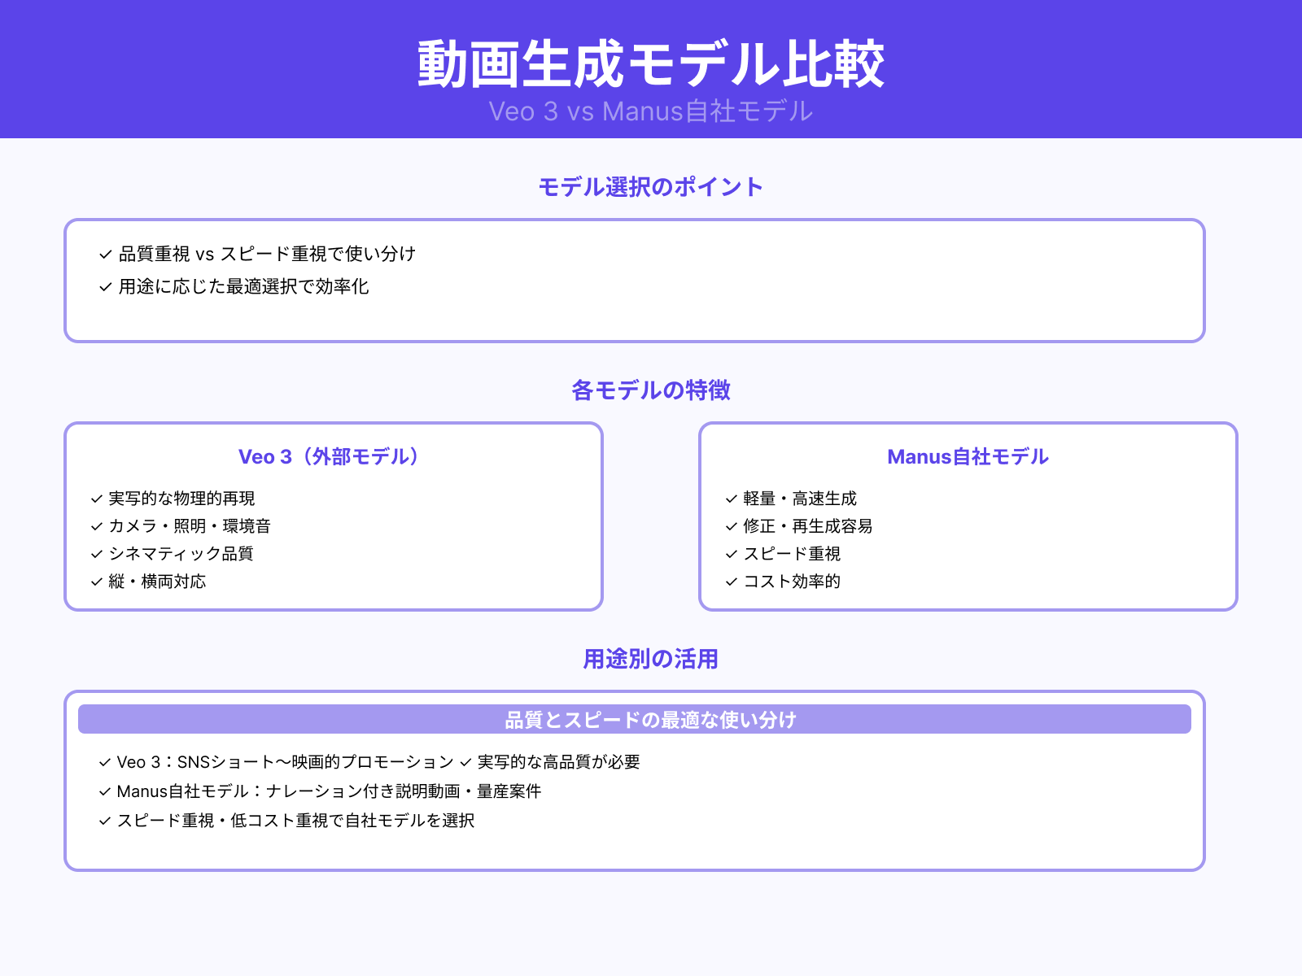Screen dimensions: 1302x976
Task: Expand the Veo 3（外部モデル）panel
Action: coord(327,456)
